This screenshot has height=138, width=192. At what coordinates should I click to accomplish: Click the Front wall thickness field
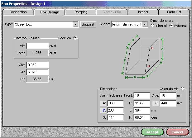(x=142, y=95)
